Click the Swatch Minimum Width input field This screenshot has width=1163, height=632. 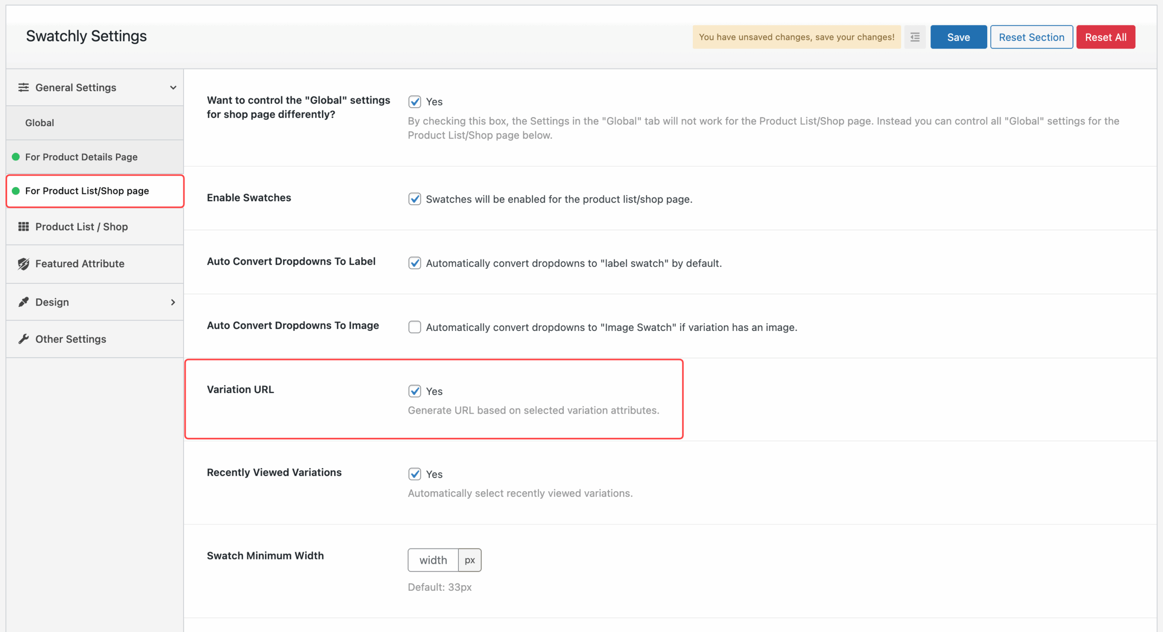pyautogui.click(x=432, y=560)
